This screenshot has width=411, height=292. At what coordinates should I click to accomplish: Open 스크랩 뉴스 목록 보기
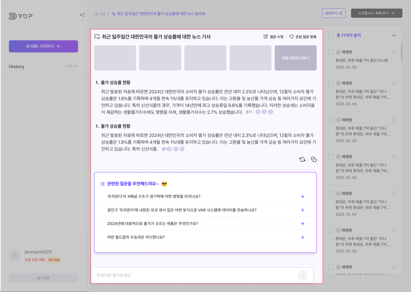[377, 13]
